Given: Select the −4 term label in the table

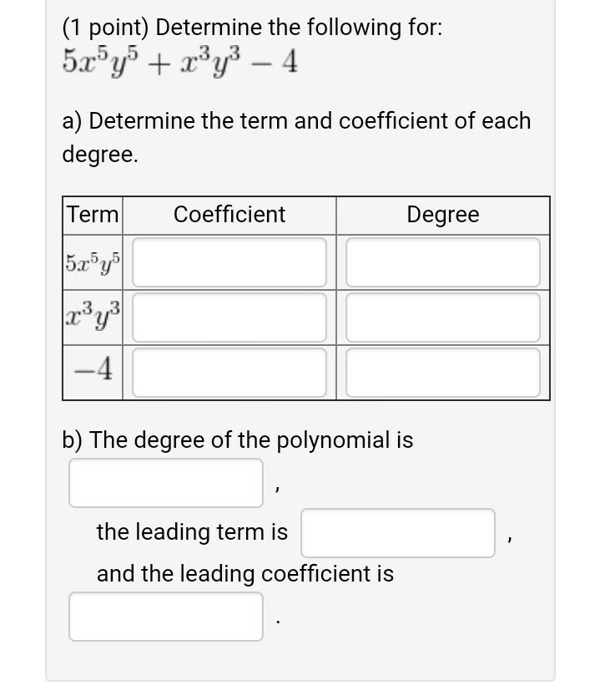Looking at the screenshot, I should pos(92,370).
